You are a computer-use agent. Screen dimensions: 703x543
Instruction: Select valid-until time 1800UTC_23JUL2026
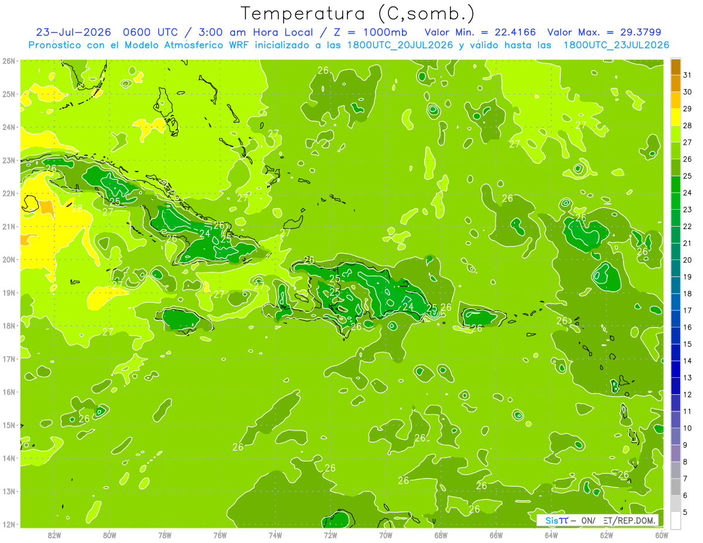616,45
